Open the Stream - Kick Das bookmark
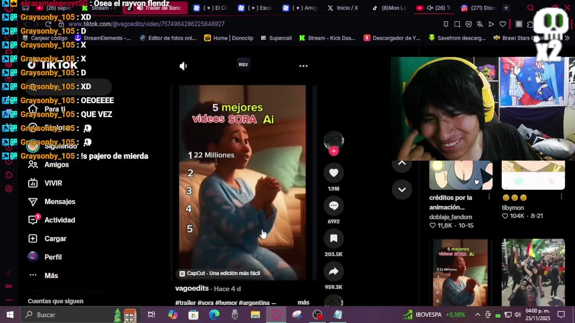 [327, 38]
